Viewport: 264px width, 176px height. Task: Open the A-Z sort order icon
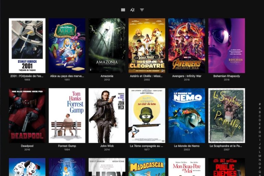coord(132,10)
